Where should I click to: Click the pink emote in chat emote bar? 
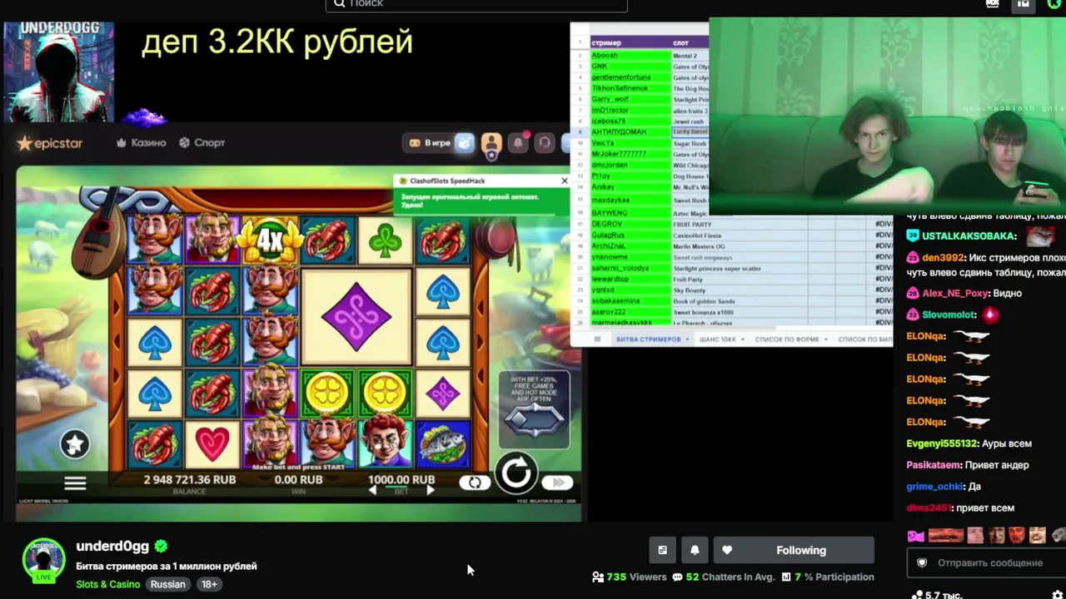[x=916, y=536]
